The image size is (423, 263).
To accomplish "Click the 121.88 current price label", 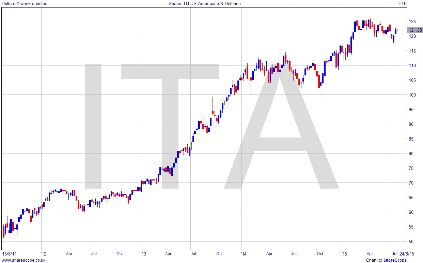I will (x=415, y=30).
